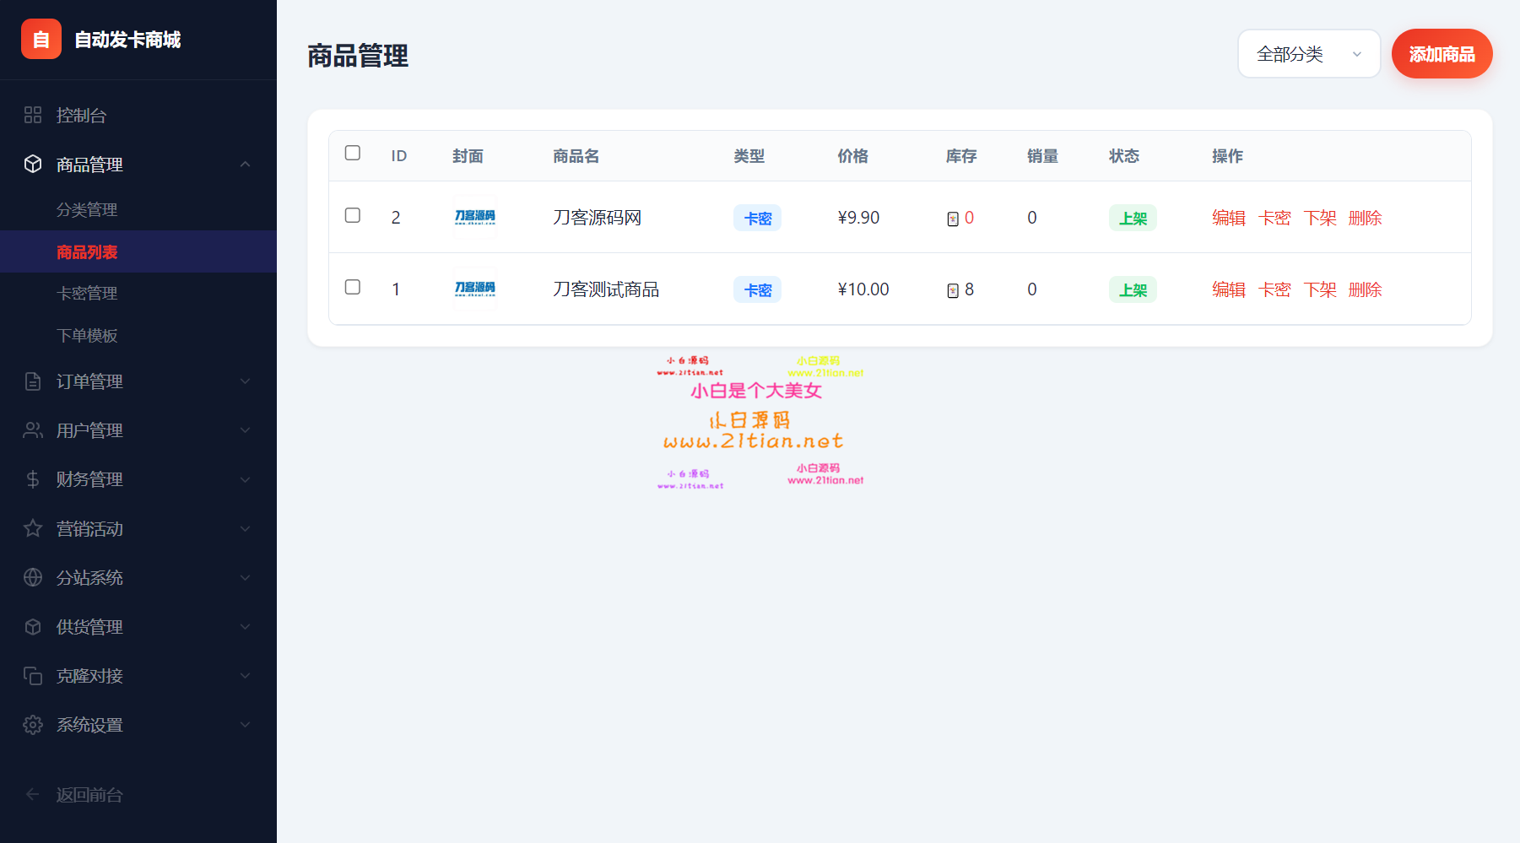Click the dashboard grid icon for 控制台
This screenshot has height=843, width=1520.
click(x=33, y=115)
